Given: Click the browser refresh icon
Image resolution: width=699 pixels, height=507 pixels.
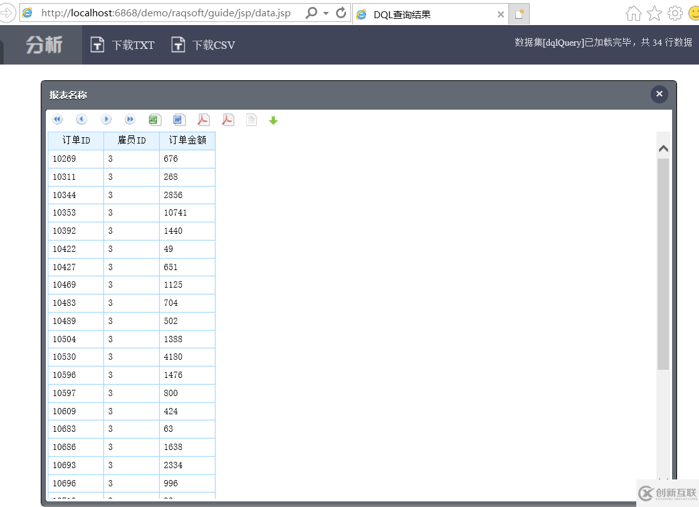Looking at the screenshot, I should (342, 13).
